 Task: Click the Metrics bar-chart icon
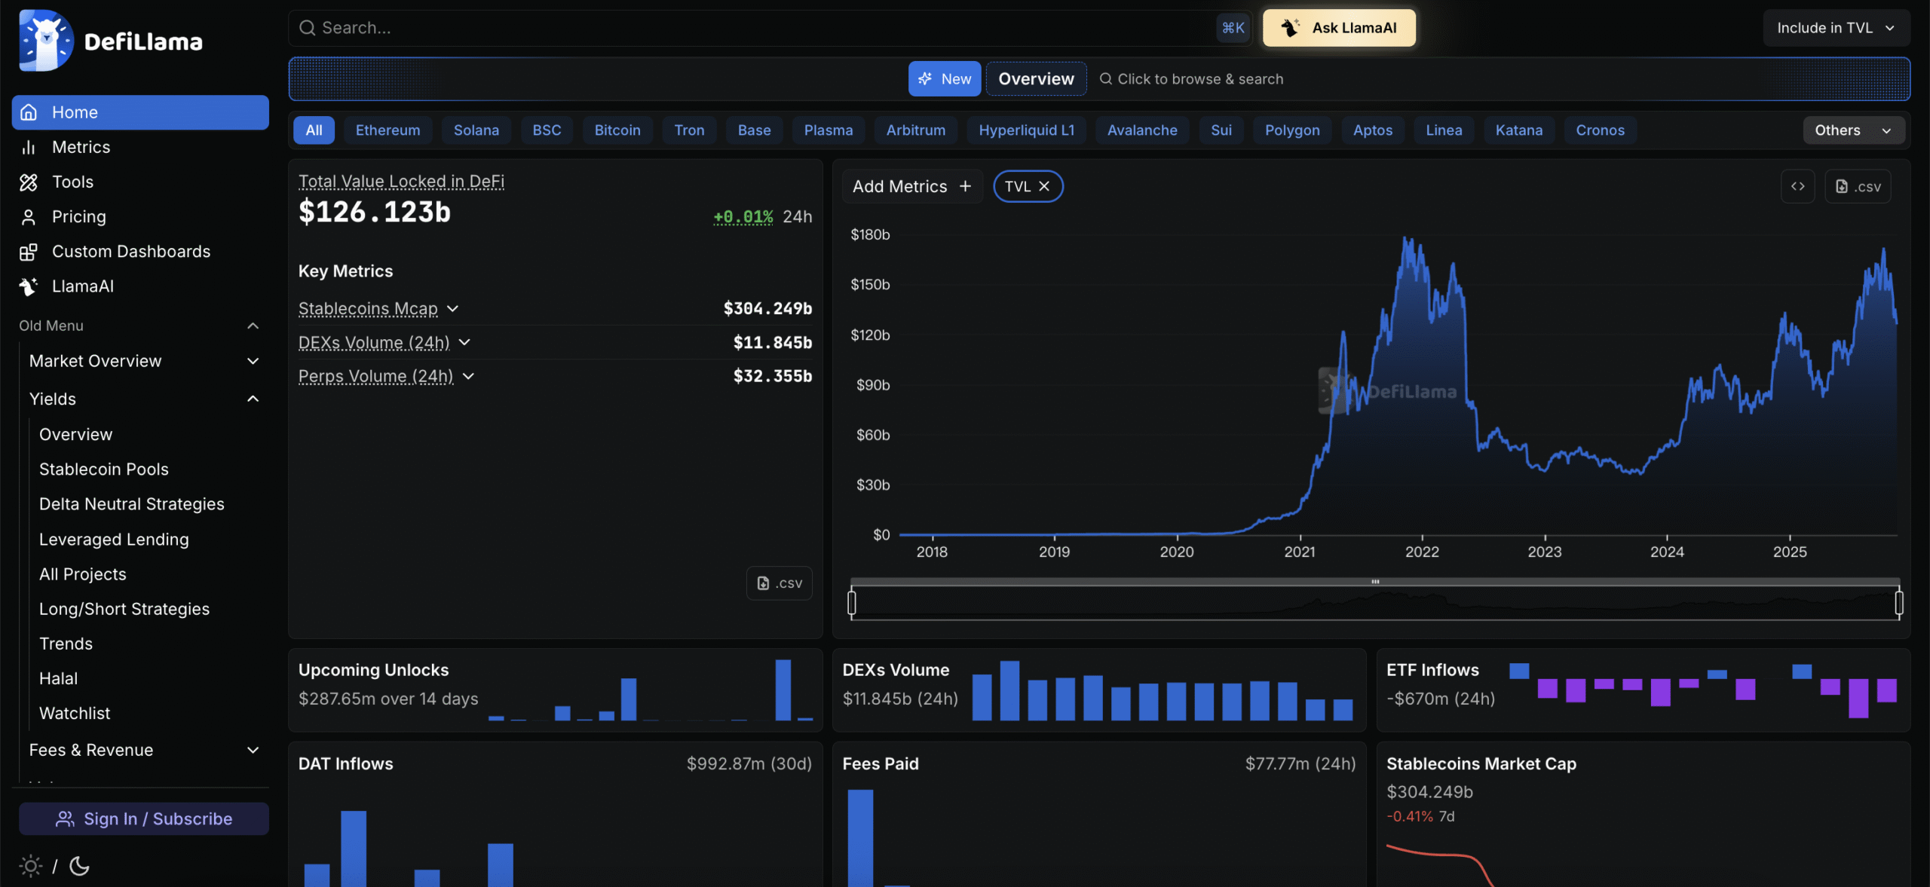(x=29, y=148)
